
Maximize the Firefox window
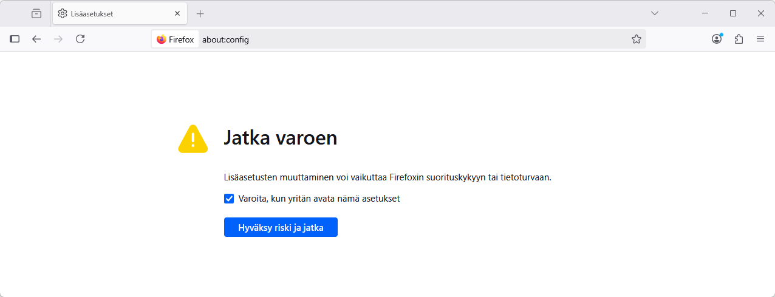tap(733, 13)
